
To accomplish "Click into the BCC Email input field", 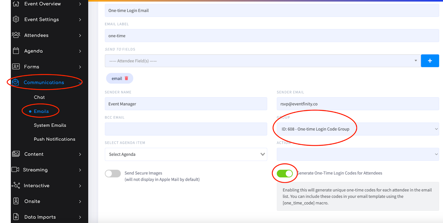I will click(x=186, y=129).
